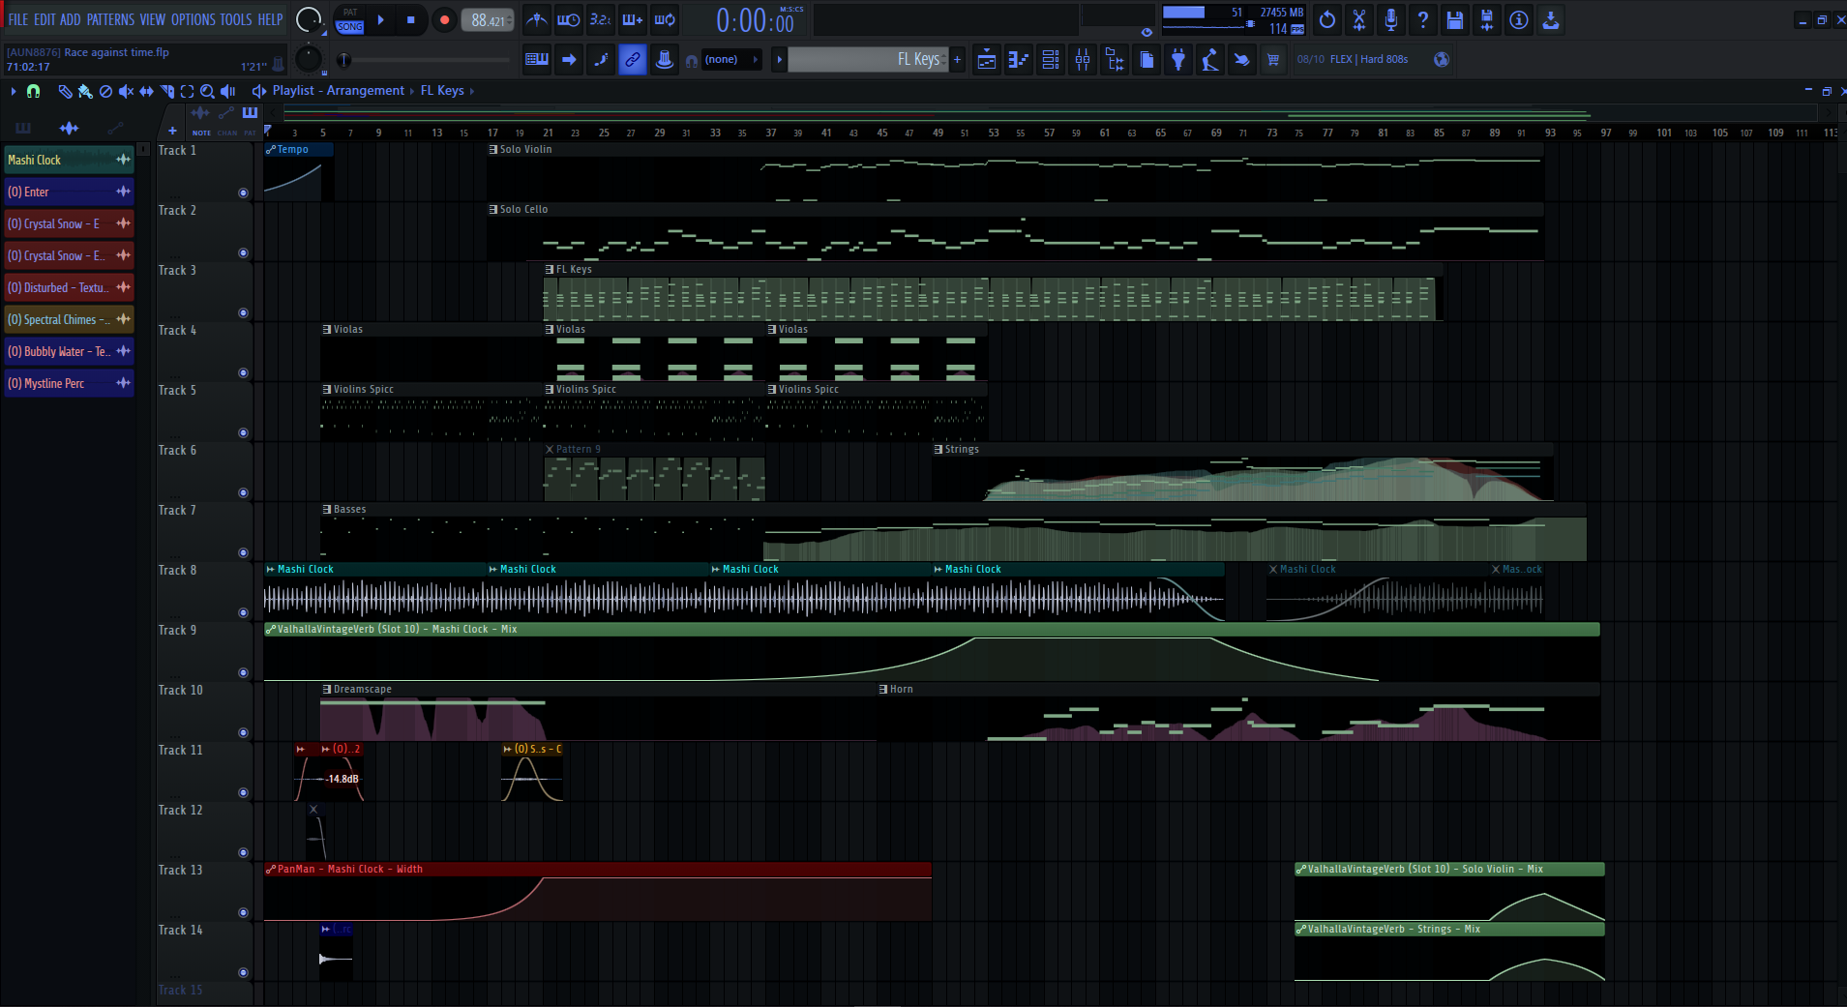This screenshot has width=1847, height=1007.
Task: Click the Stop button in transport
Action: point(411,20)
